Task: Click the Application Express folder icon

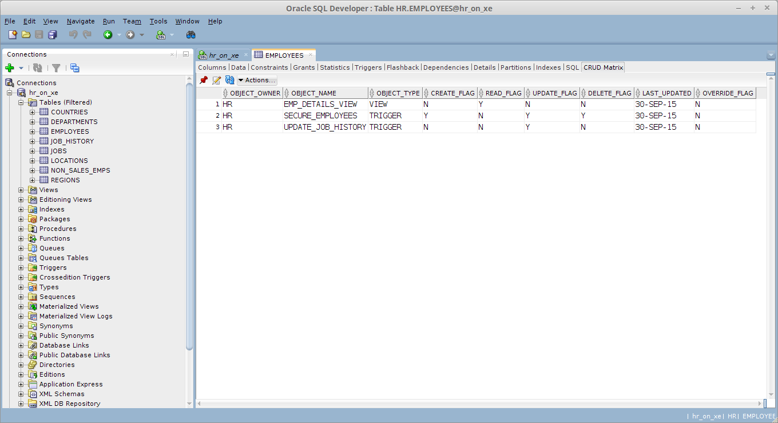Action: tap(33, 384)
